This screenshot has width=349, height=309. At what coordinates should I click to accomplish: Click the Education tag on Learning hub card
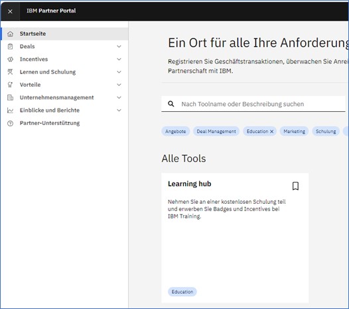[x=182, y=292]
